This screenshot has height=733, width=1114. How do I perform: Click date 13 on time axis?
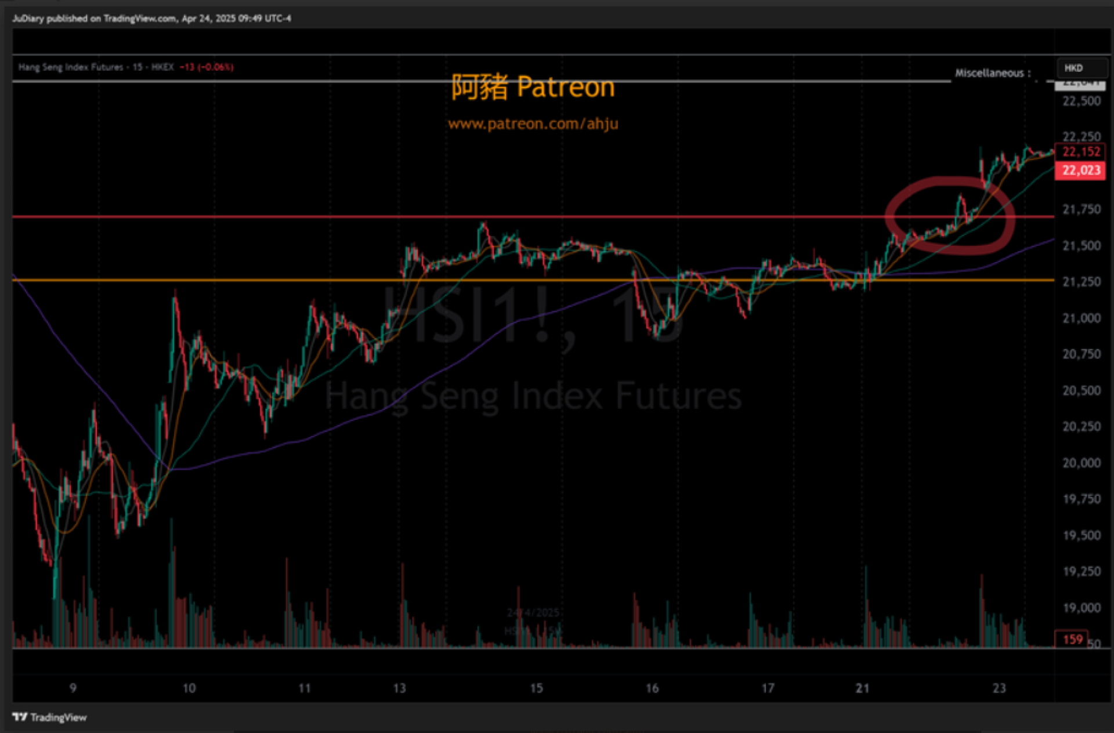click(x=399, y=688)
